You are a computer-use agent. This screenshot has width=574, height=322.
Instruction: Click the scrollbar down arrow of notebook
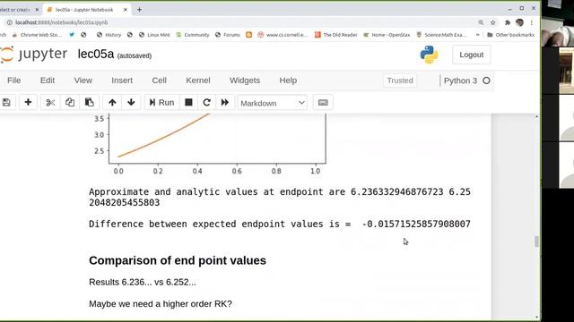coord(536,317)
